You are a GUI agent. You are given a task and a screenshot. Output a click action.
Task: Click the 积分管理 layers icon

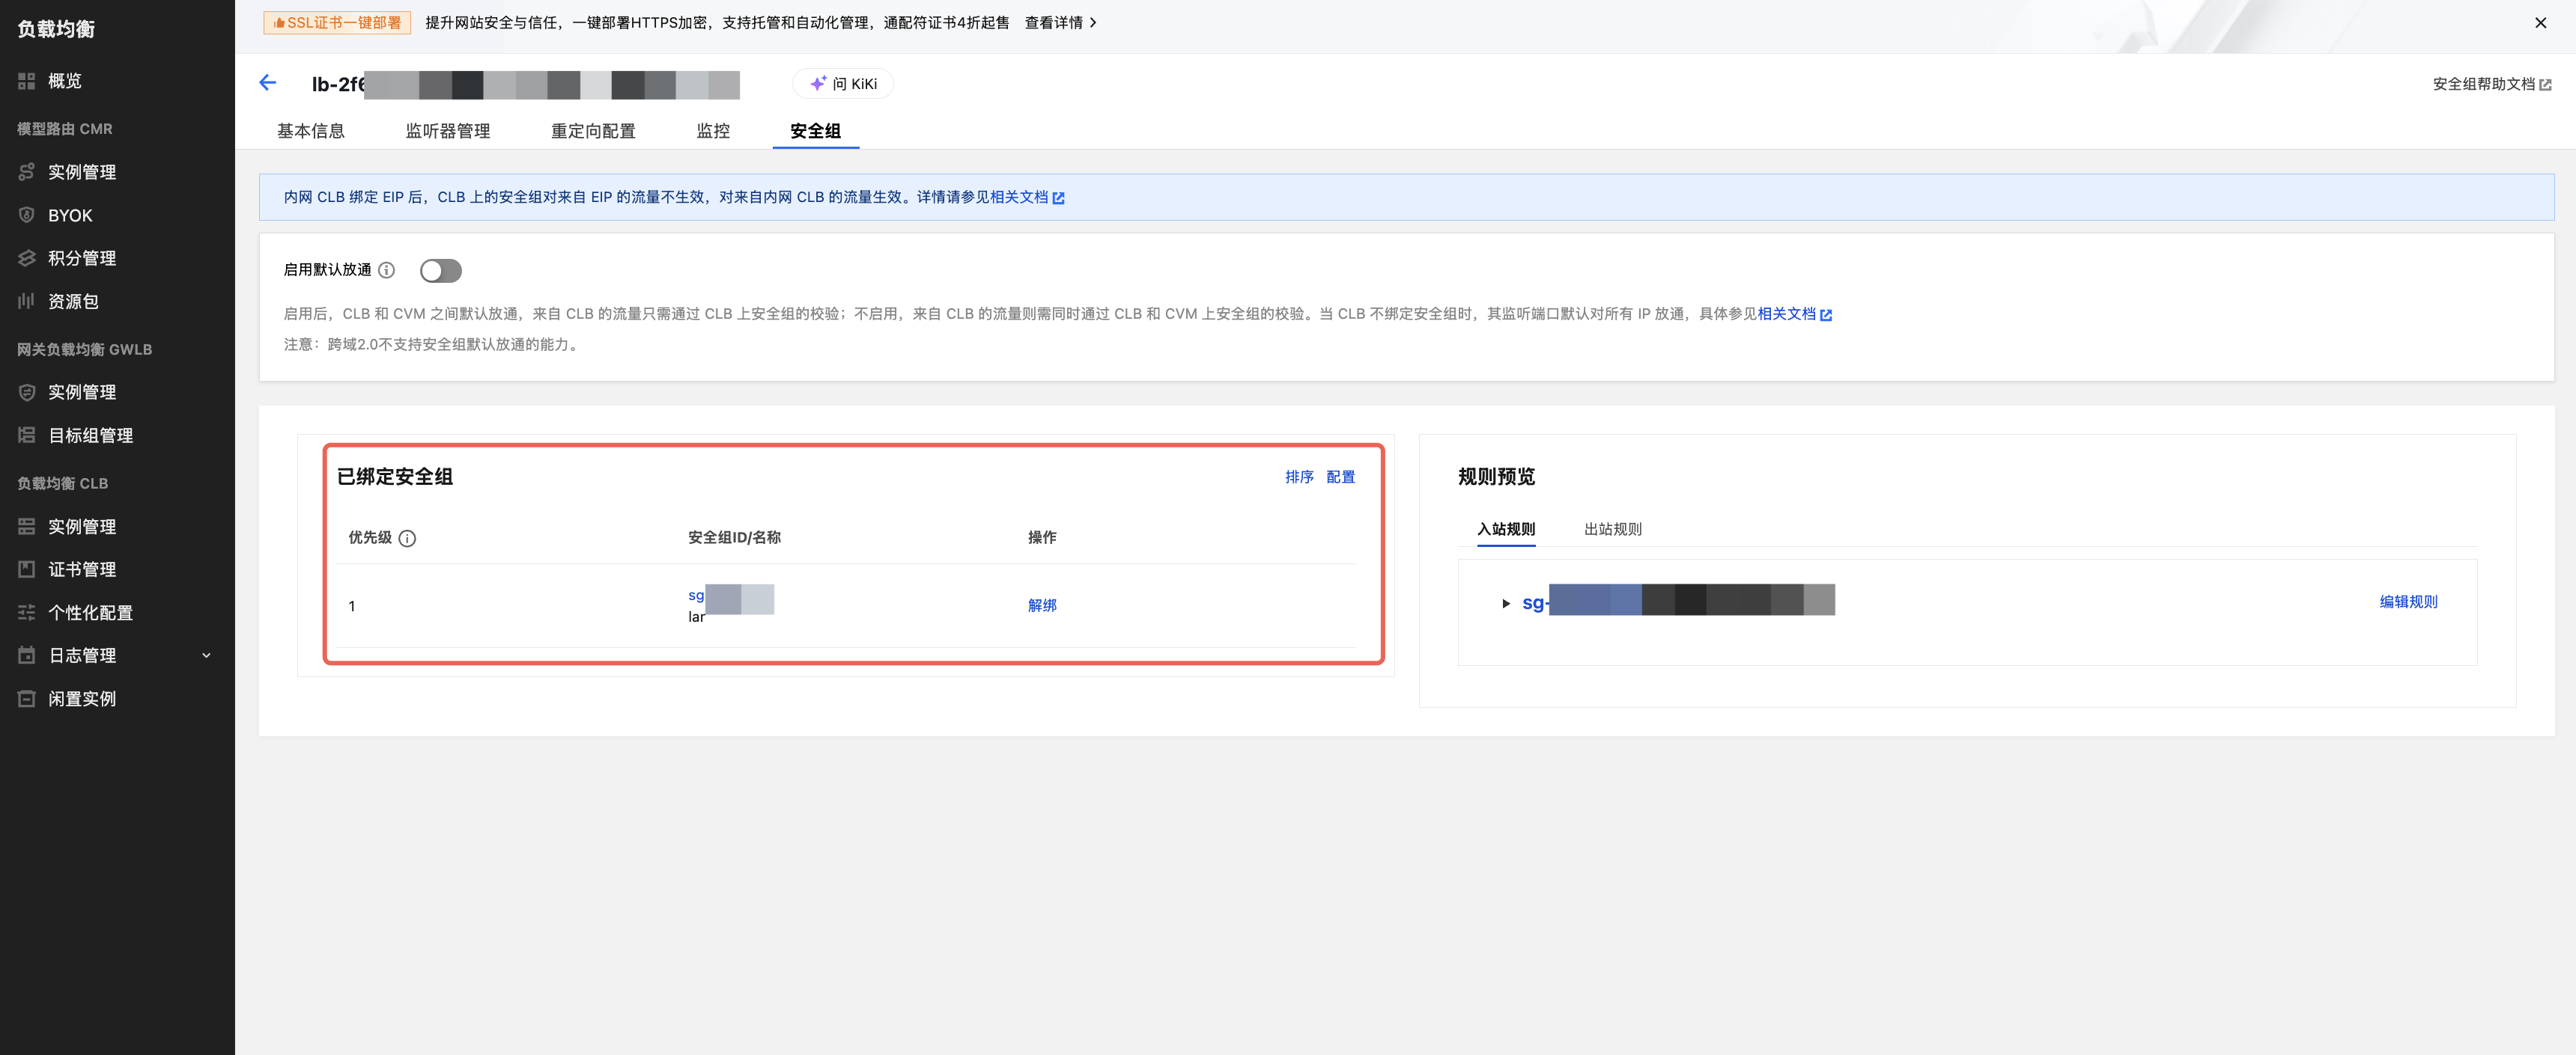click(x=27, y=257)
